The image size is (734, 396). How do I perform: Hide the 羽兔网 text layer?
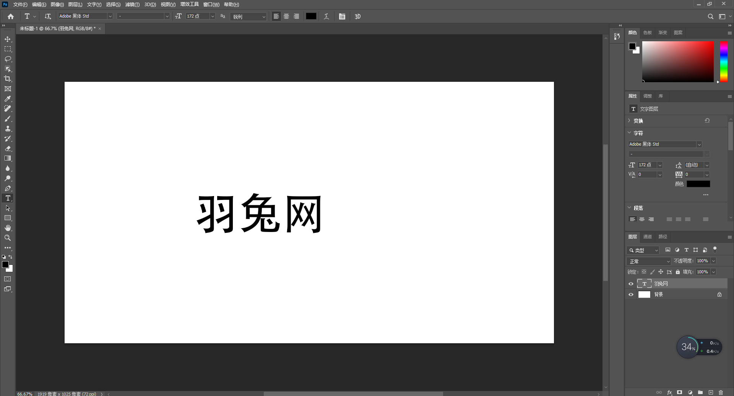(x=631, y=284)
